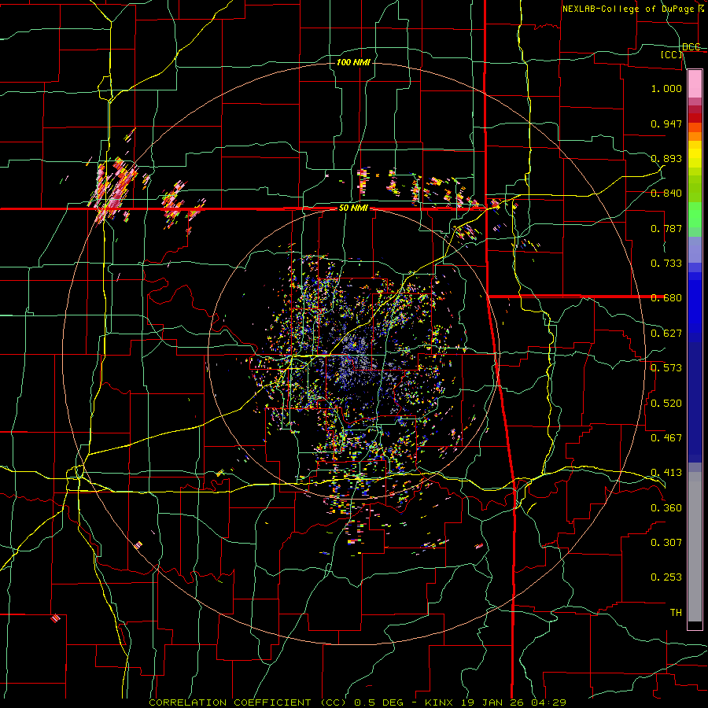Screen dimensions: 708x708
Task: Select the 0.627 legend value
Action: pyautogui.click(x=666, y=334)
